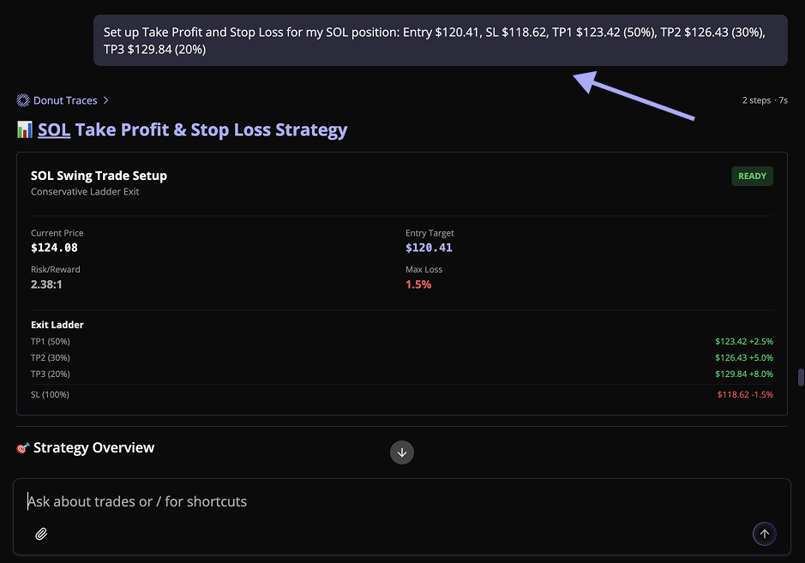Click the Strategy Overview heading
Screen dimensions: 805x563
[x=93, y=447]
